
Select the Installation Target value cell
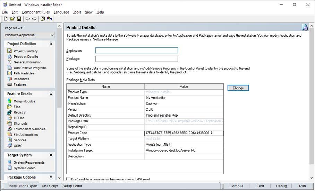[x=184, y=150]
